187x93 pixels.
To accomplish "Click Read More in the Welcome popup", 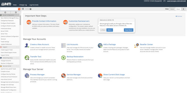I will [x=129, y=30].
